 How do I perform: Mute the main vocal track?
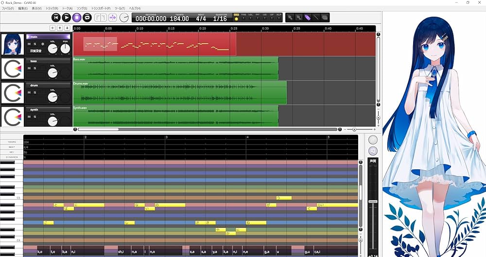point(29,44)
